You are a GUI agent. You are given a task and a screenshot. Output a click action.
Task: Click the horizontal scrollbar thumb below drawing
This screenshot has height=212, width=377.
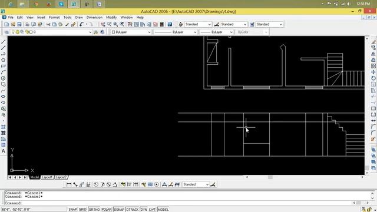270,177
